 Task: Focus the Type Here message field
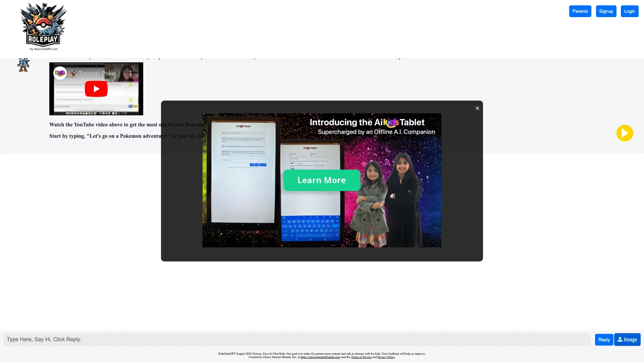(x=297, y=340)
